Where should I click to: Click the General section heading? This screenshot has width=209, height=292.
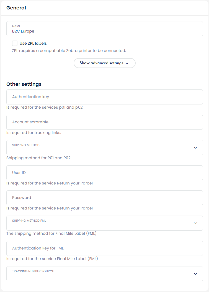tap(16, 8)
